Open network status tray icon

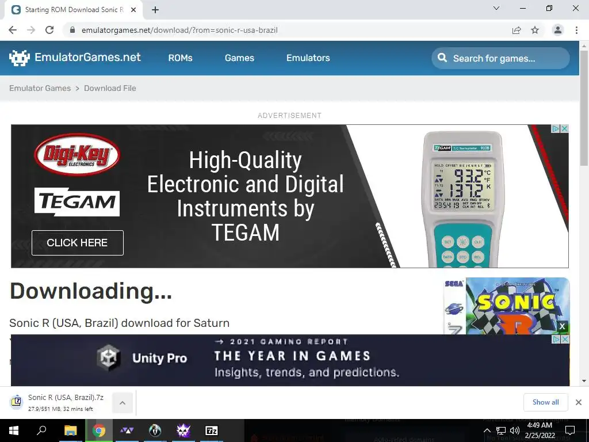coord(501,430)
